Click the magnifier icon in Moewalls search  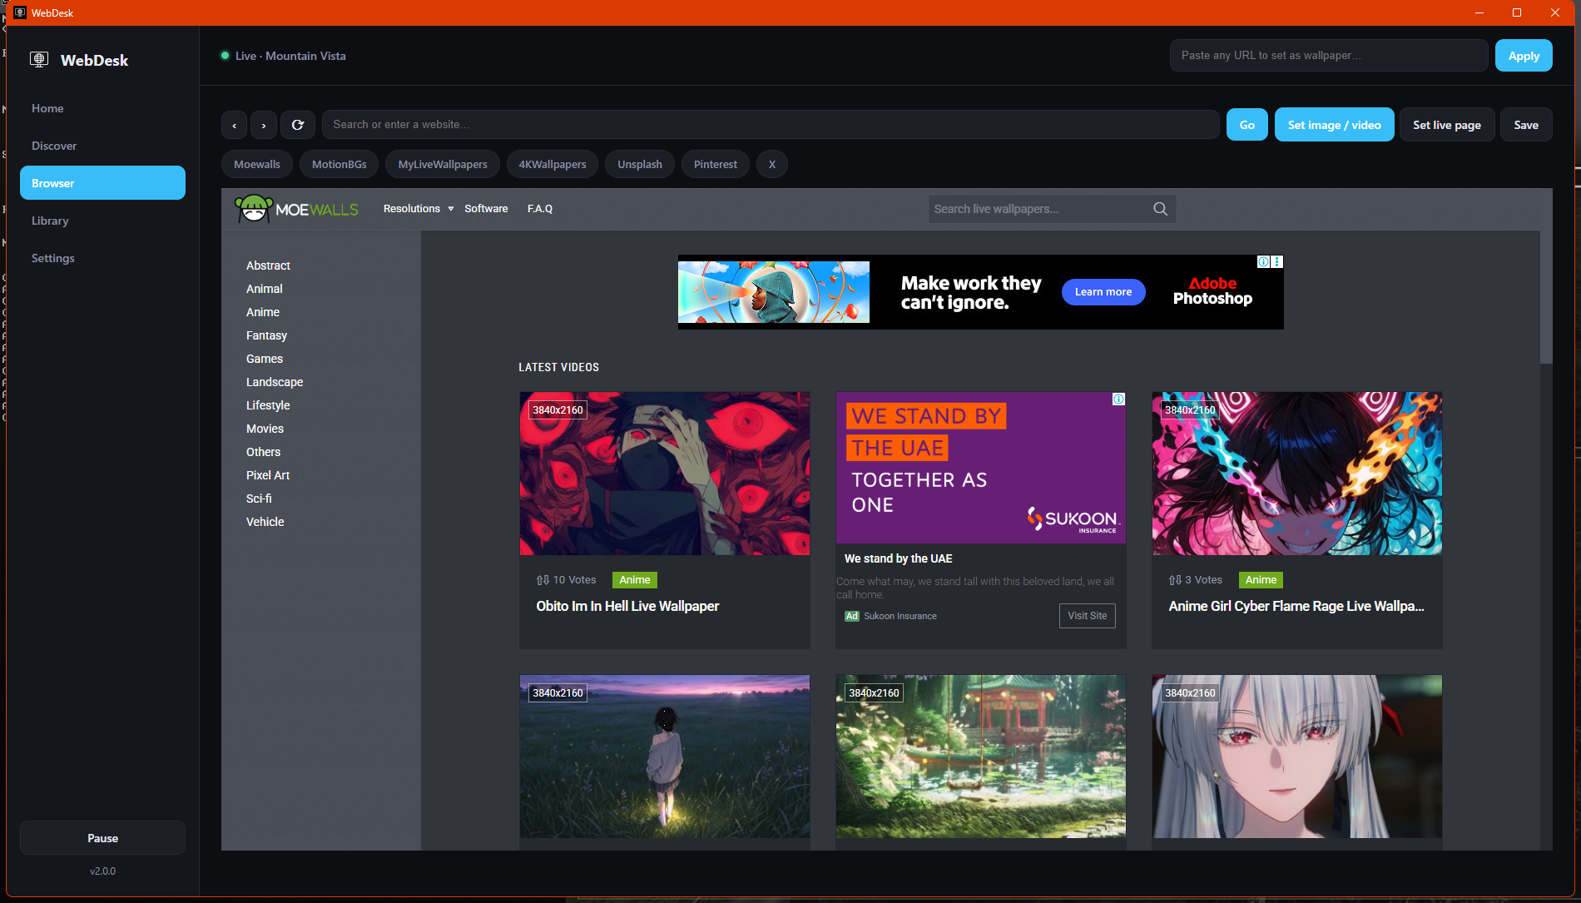[x=1160, y=209]
